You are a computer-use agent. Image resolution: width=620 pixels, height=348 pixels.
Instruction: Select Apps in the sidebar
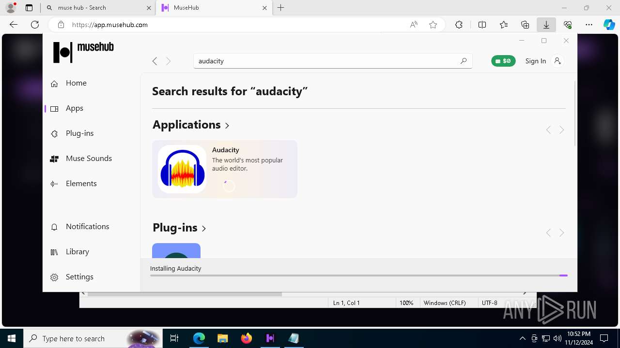pyautogui.click(x=67, y=108)
